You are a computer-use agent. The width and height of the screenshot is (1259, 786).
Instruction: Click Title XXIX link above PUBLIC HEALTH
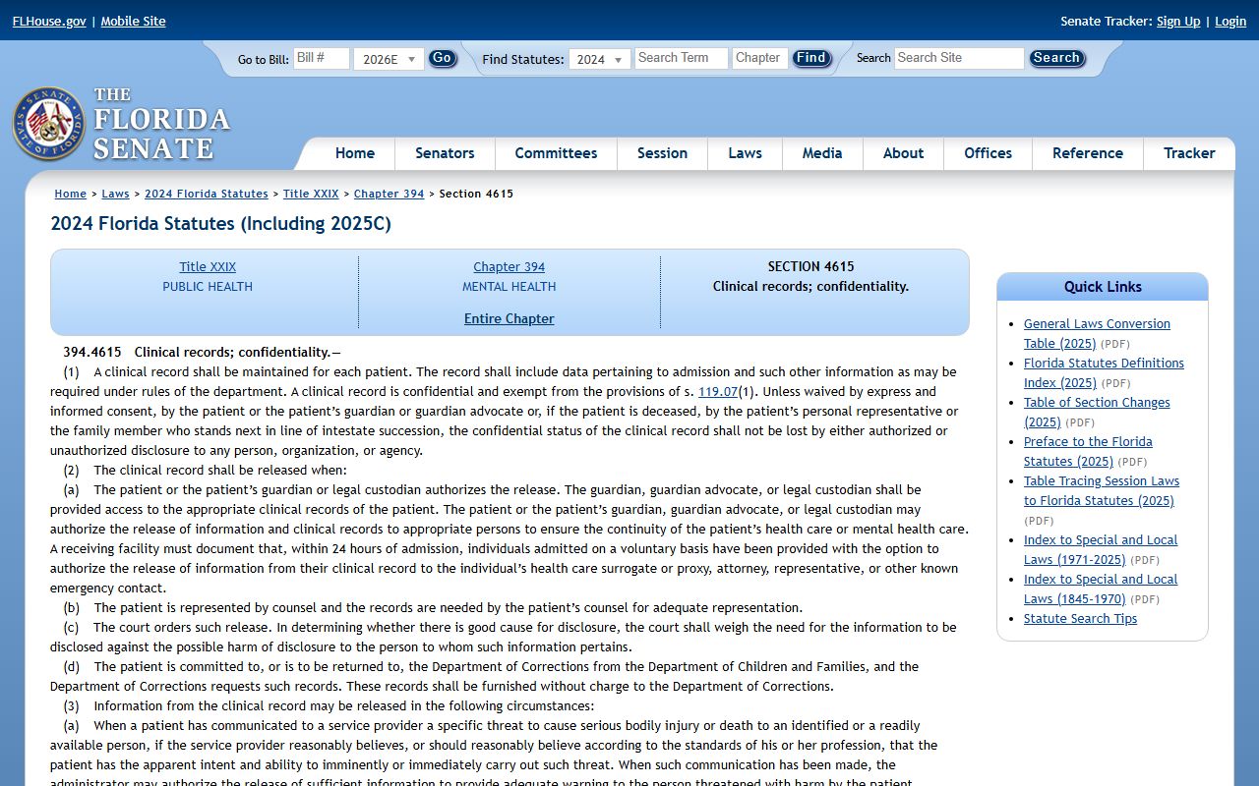(x=208, y=266)
